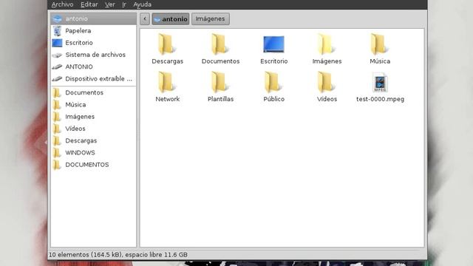Select the ANTONIO volume label
This screenshot has height=266, width=473.
(x=79, y=67)
